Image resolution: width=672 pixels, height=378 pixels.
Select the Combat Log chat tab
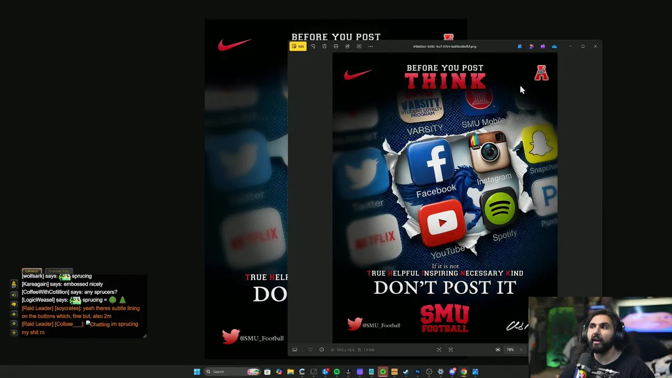[58, 271]
